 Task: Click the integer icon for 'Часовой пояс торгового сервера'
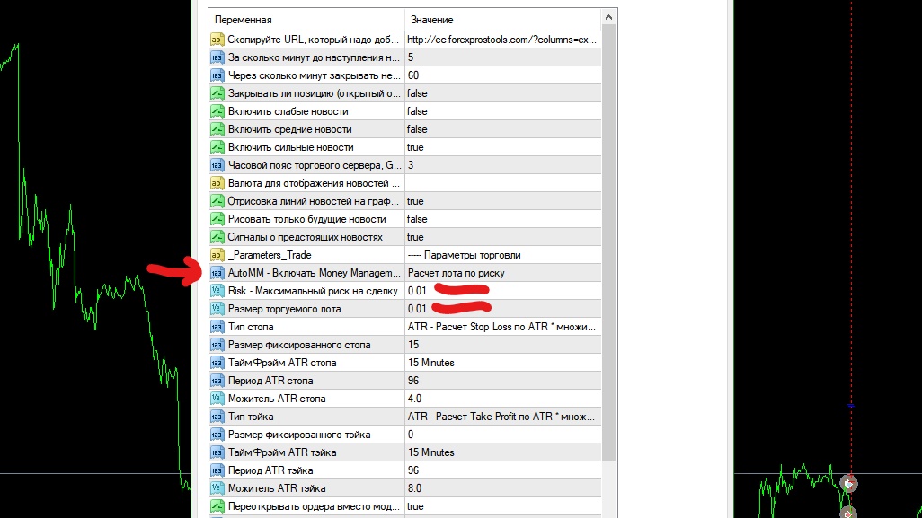pos(217,165)
